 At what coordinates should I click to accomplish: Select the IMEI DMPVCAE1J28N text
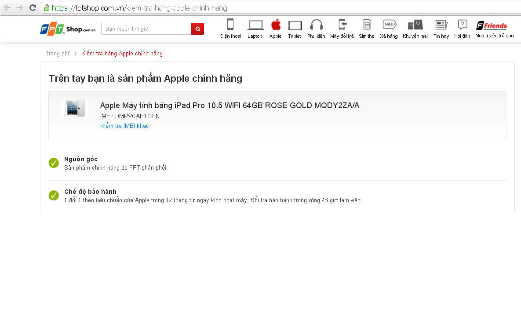130,116
